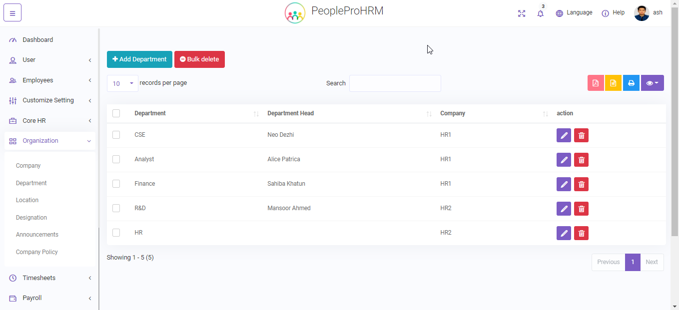This screenshot has height=310, width=679.
Task: Click the Add Department button
Action: [139, 59]
